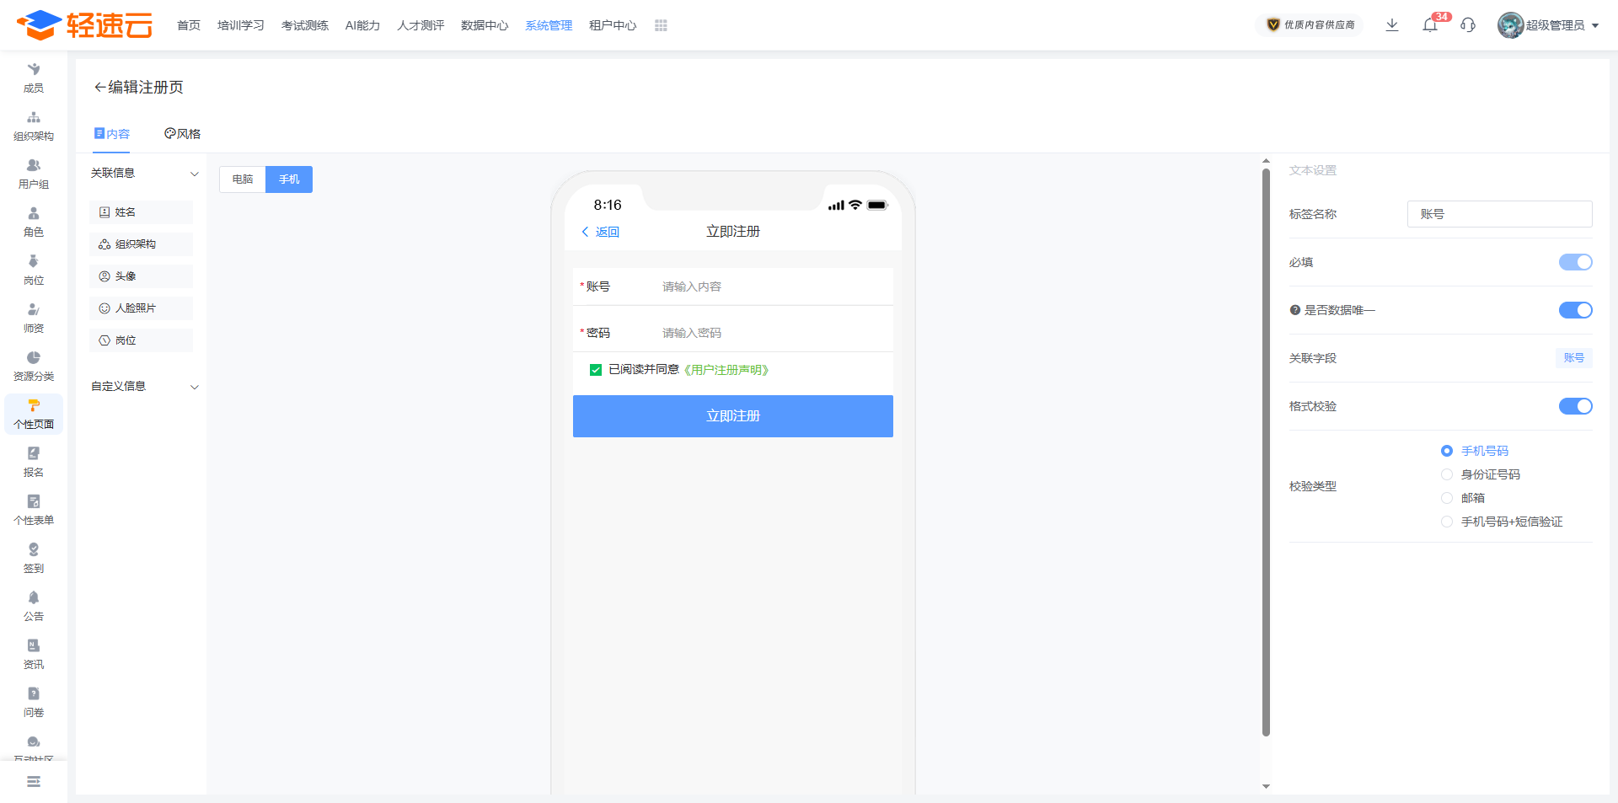This screenshot has width=1618, height=803.
Task: Click the headset customer service icon
Action: [1468, 25]
